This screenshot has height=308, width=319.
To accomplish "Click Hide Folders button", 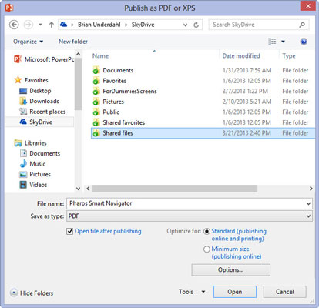I will 32,293.
